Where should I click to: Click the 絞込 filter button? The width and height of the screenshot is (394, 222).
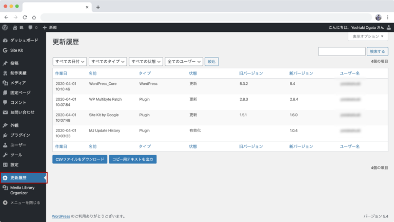click(212, 61)
